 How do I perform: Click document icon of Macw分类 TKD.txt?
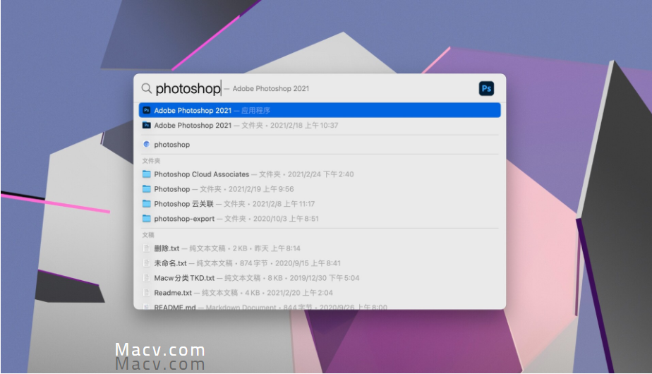click(x=146, y=278)
